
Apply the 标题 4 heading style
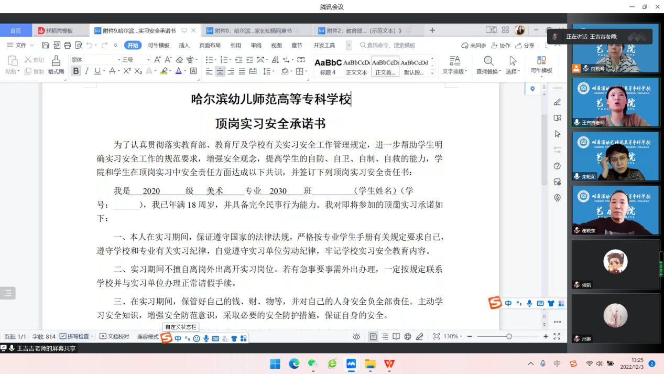(x=328, y=67)
